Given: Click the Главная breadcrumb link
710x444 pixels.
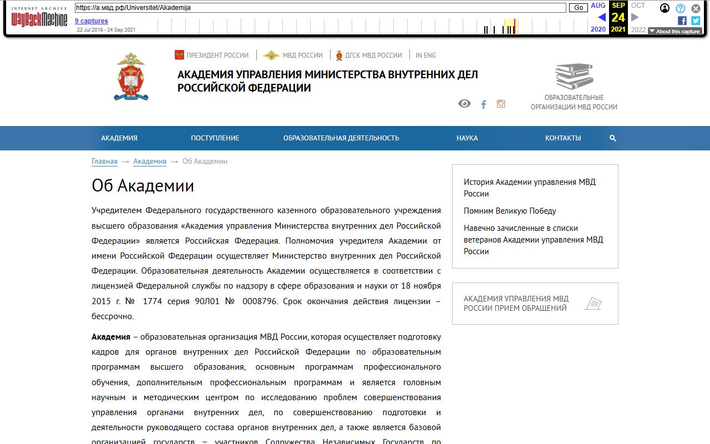Looking at the screenshot, I should coord(104,162).
